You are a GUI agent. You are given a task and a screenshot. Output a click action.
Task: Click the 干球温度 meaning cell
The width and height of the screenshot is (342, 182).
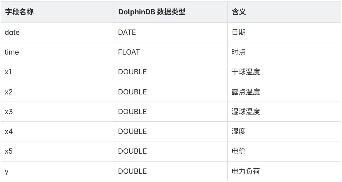[284, 72]
